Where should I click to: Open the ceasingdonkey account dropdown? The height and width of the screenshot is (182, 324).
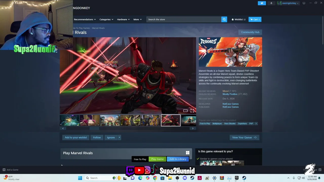tap(288, 3)
